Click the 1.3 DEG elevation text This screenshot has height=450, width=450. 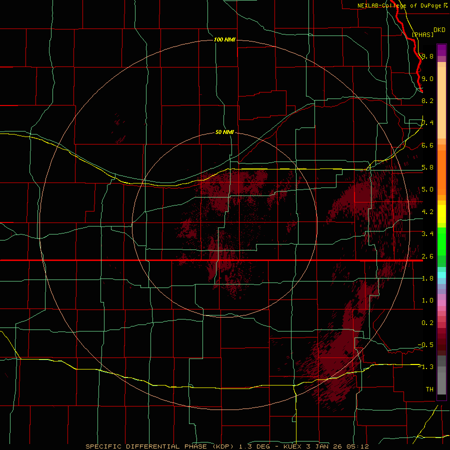coord(254,446)
